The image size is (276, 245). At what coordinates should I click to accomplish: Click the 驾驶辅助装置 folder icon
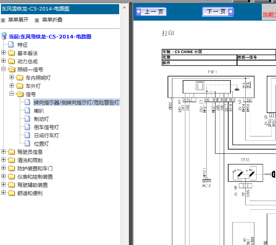[11, 185]
